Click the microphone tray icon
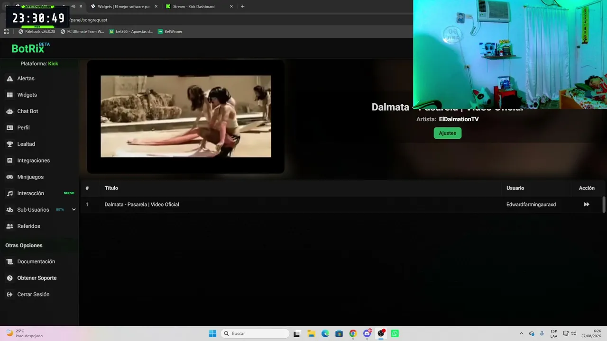Screen dimensions: 607x341 pyautogui.click(x=542, y=333)
